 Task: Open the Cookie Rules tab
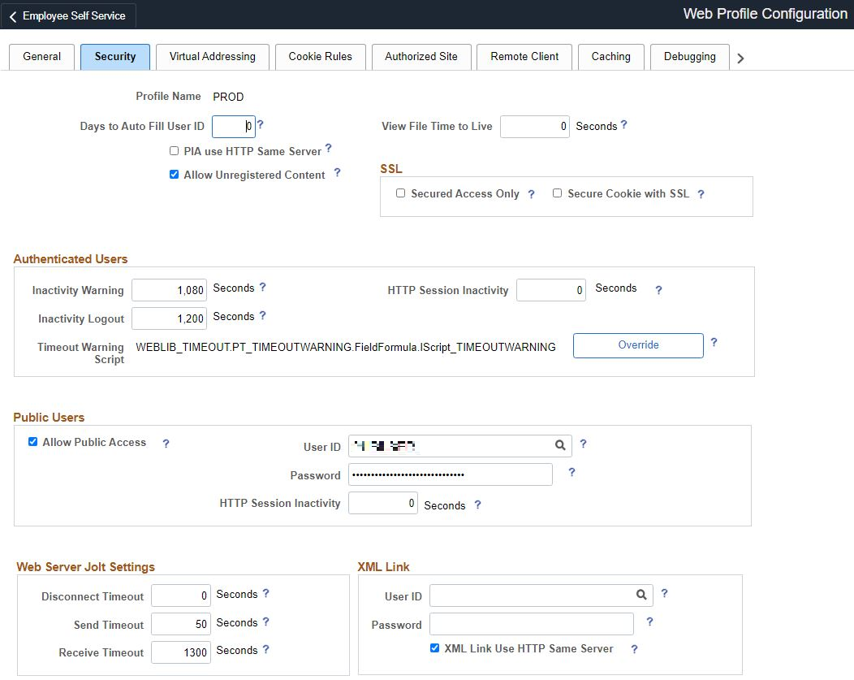click(x=320, y=57)
